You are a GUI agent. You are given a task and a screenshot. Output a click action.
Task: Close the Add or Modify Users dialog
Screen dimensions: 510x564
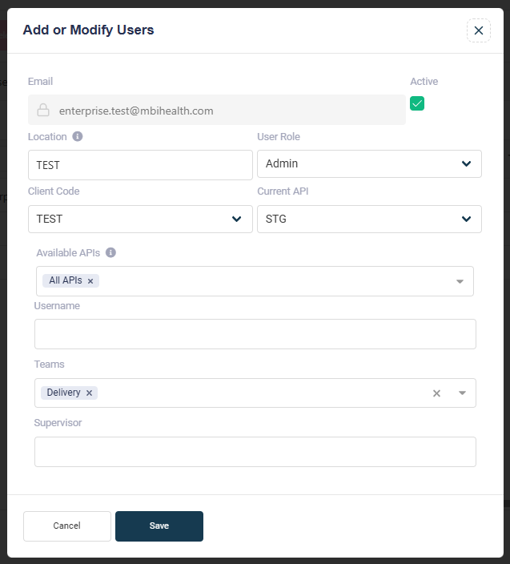478,30
